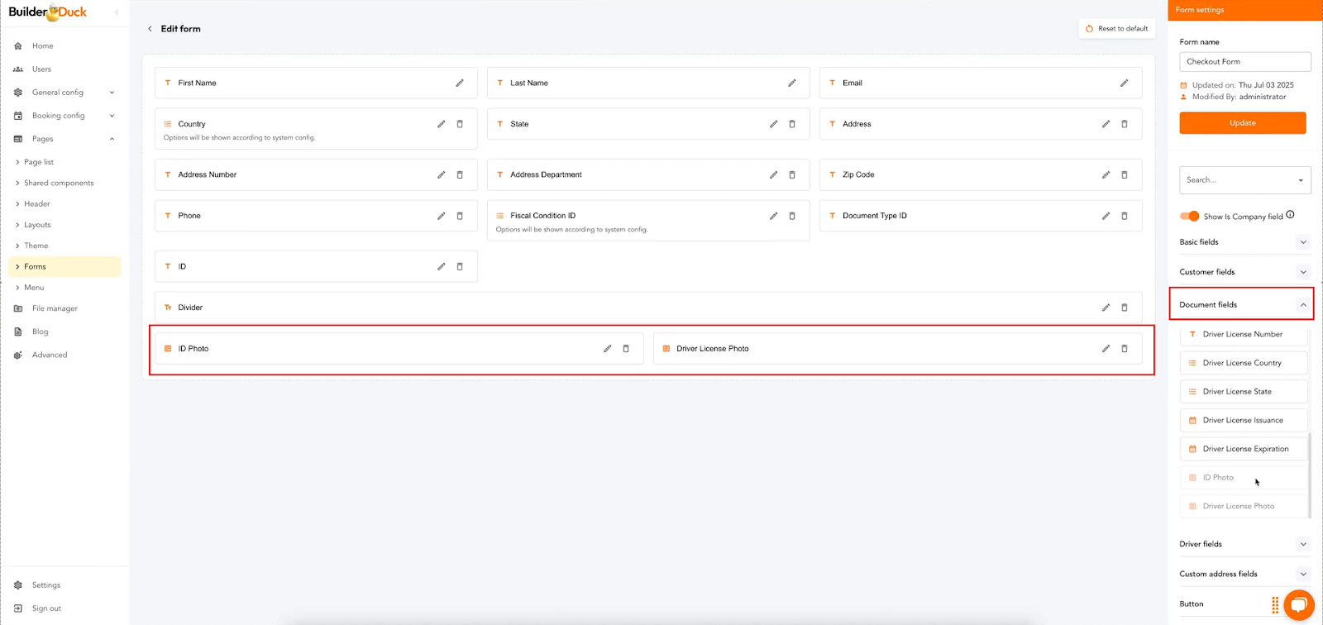Select Driver License Expiration field from list

(x=1244, y=449)
